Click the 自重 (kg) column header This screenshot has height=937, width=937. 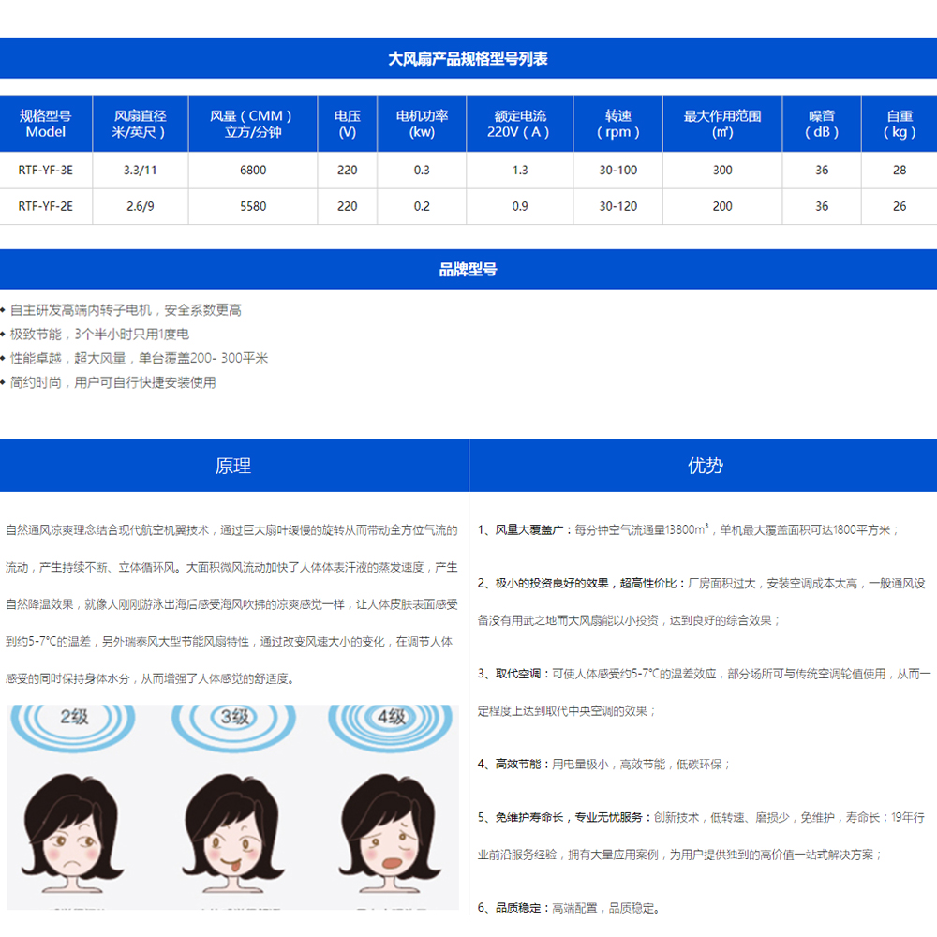(x=900, y=124)
